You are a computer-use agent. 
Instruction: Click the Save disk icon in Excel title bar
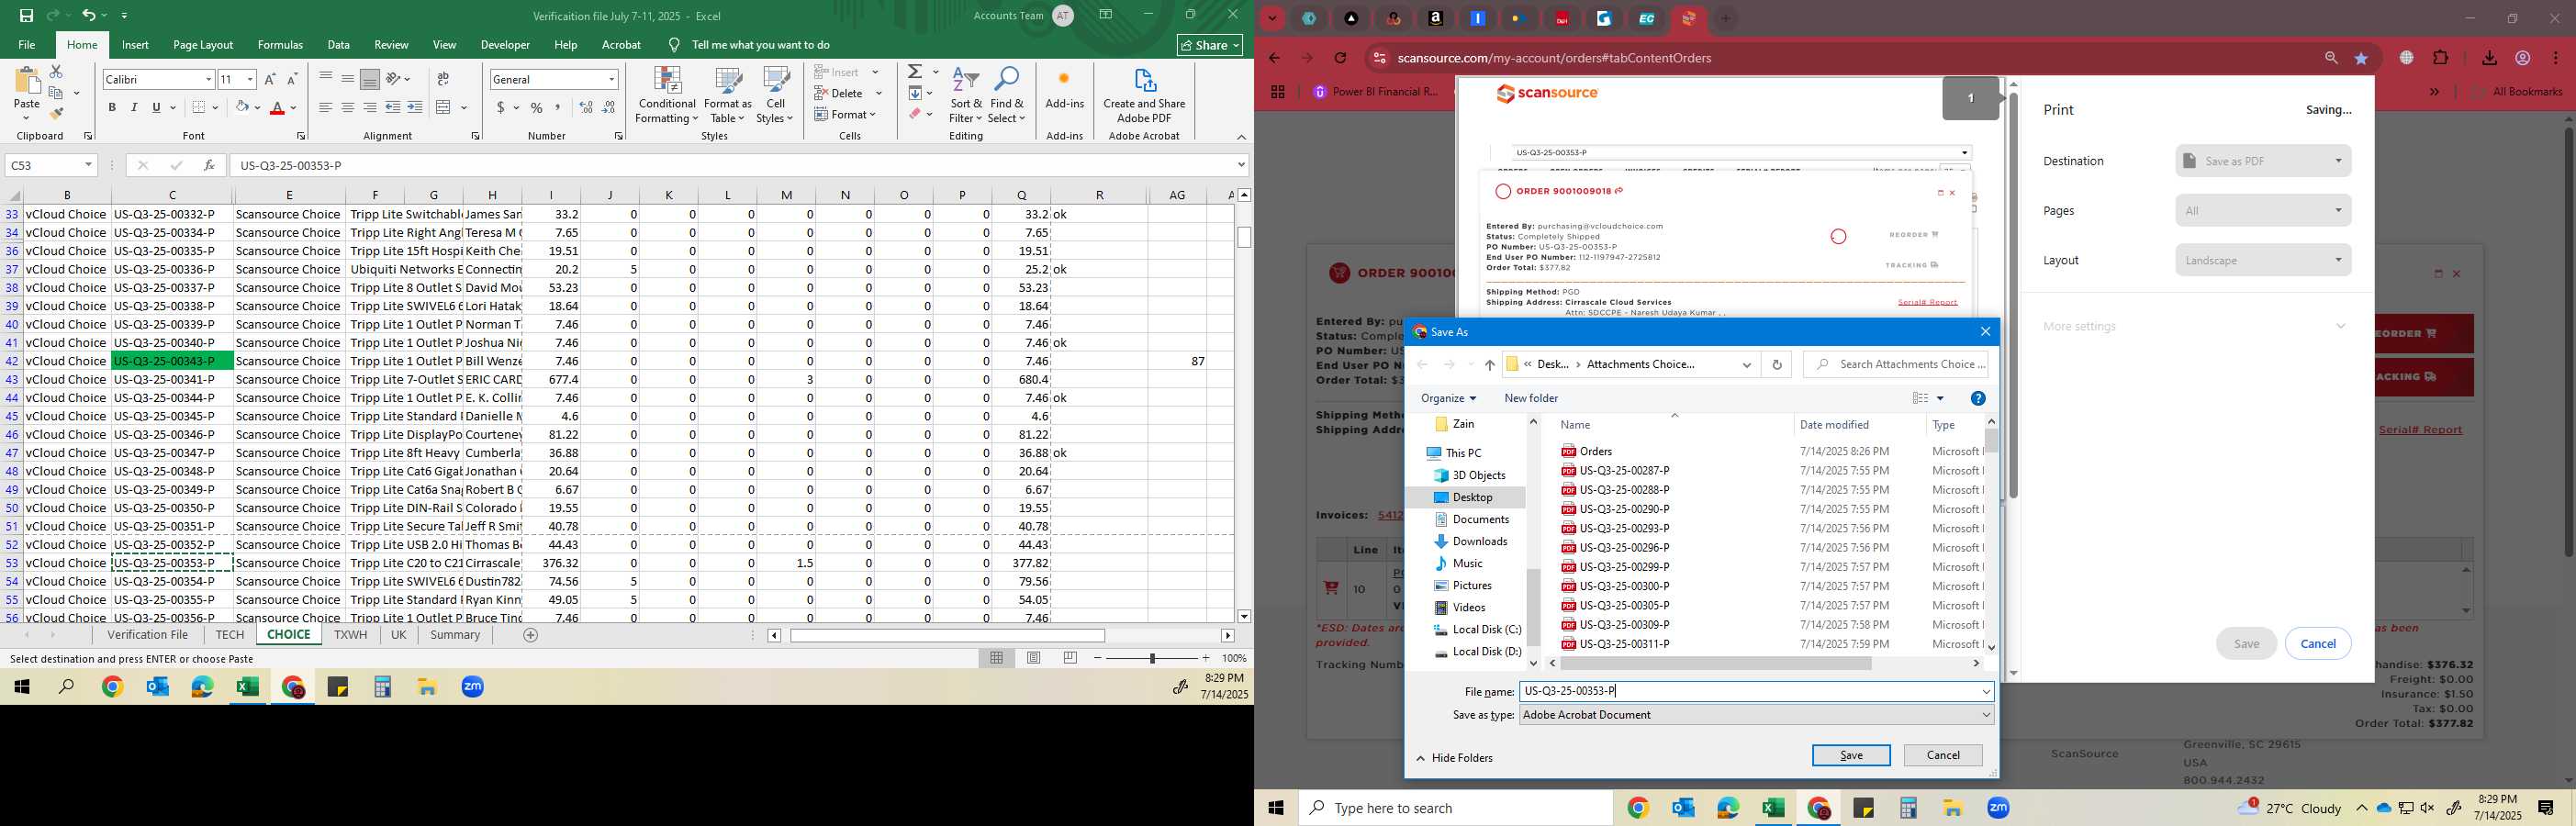click(26, 16)
